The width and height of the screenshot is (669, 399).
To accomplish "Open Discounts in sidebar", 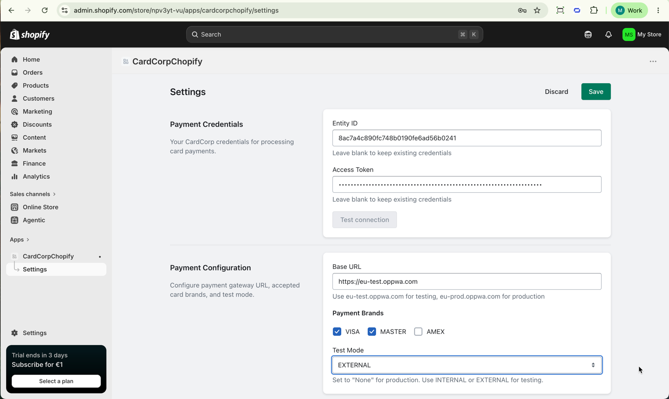I will [x=56, y=124].
